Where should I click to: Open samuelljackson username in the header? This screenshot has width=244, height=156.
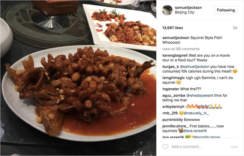click(x=188, y=8)
